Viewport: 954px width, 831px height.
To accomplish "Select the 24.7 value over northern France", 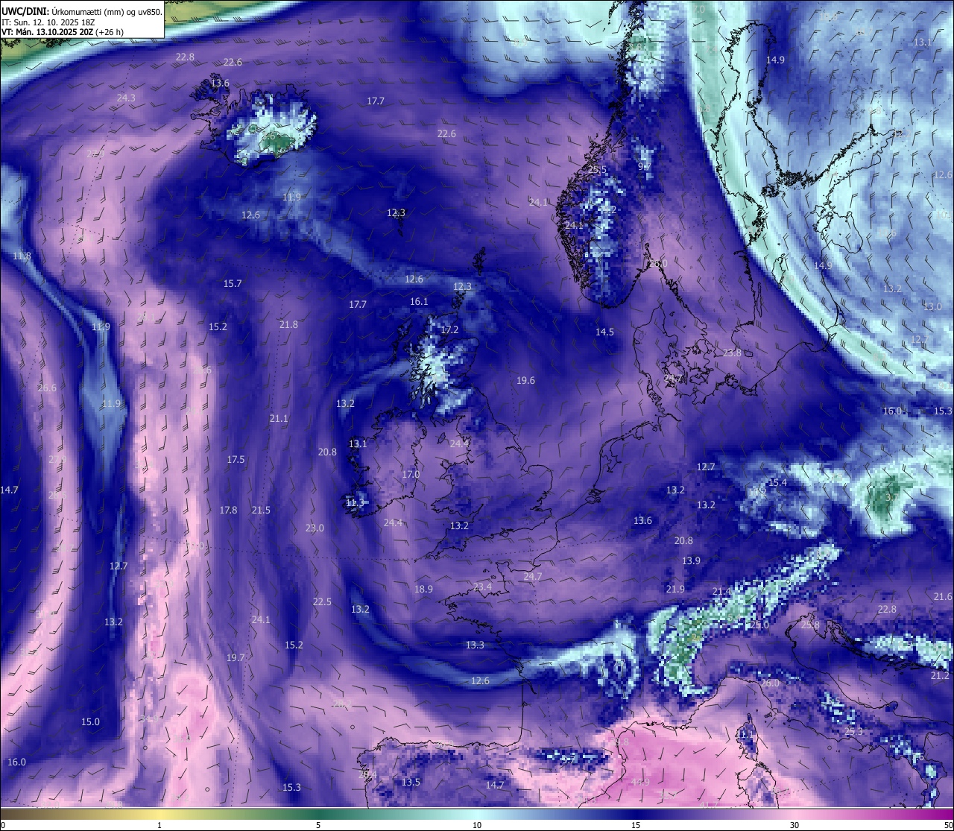I will point(533,576).
